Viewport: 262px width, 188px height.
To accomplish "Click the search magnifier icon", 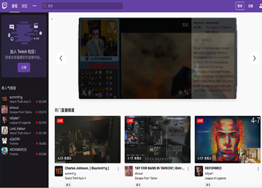I will [45, 6].
